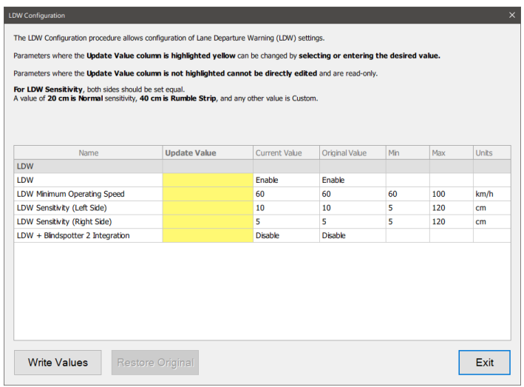
Task: Click the Write Values button
Action: 58,363
